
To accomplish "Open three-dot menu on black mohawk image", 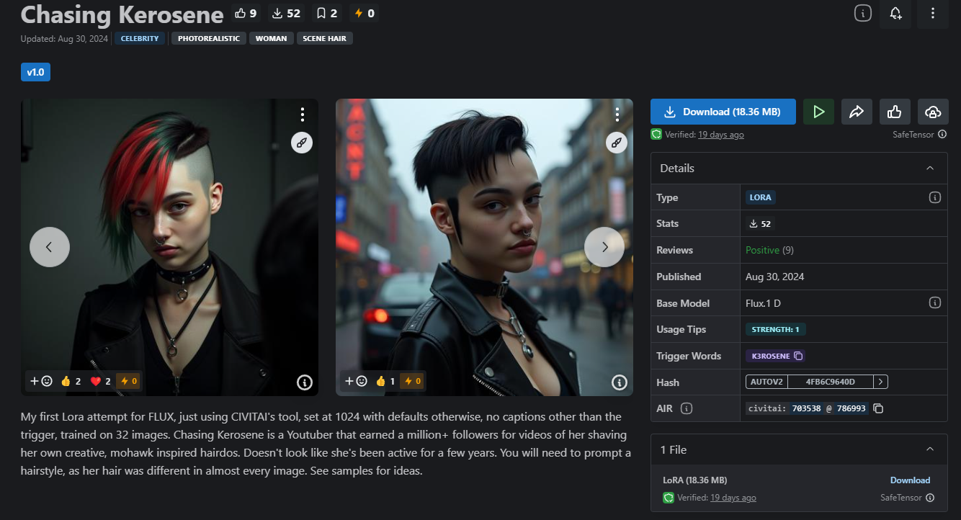I will [617, 115].
